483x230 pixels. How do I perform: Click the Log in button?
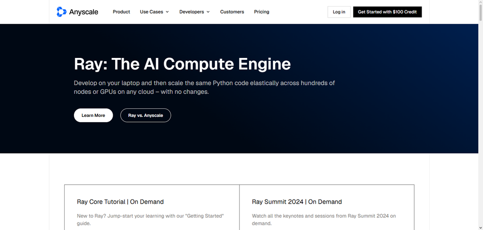click(x=339, y=12)
